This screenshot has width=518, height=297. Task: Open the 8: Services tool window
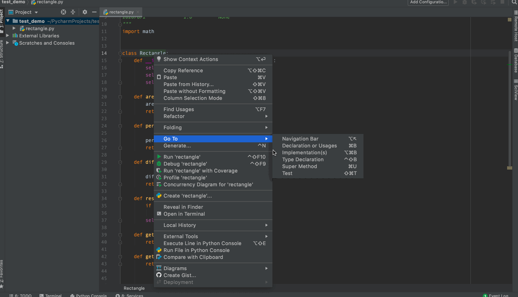129,295
